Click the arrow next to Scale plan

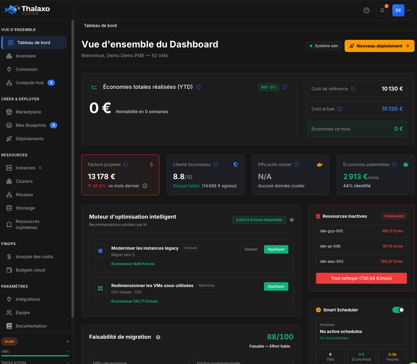click(67, 341)
